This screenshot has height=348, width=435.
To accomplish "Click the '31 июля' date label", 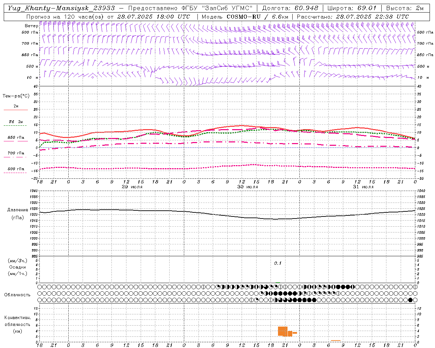I will coord(363,187).
